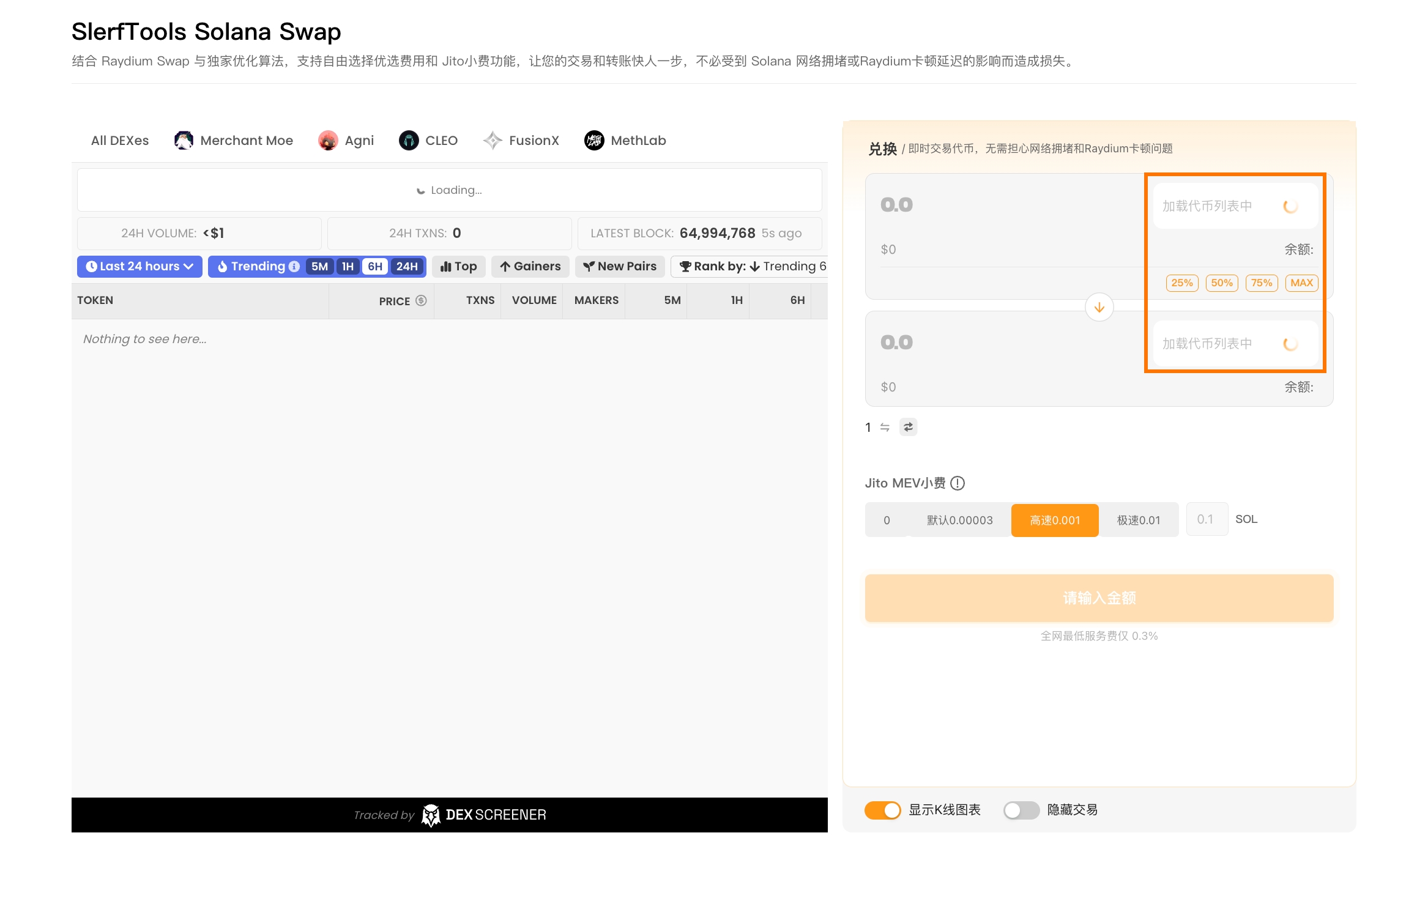Click the swap direction down-arrow icon

[1099, 308]
